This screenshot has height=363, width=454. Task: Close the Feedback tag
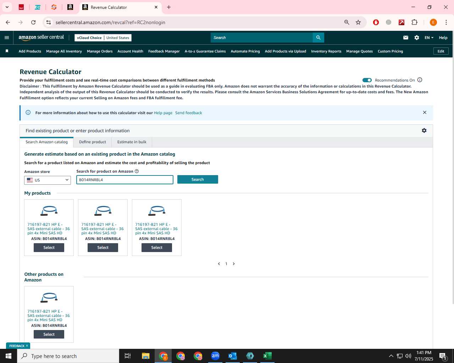(27, 346)
